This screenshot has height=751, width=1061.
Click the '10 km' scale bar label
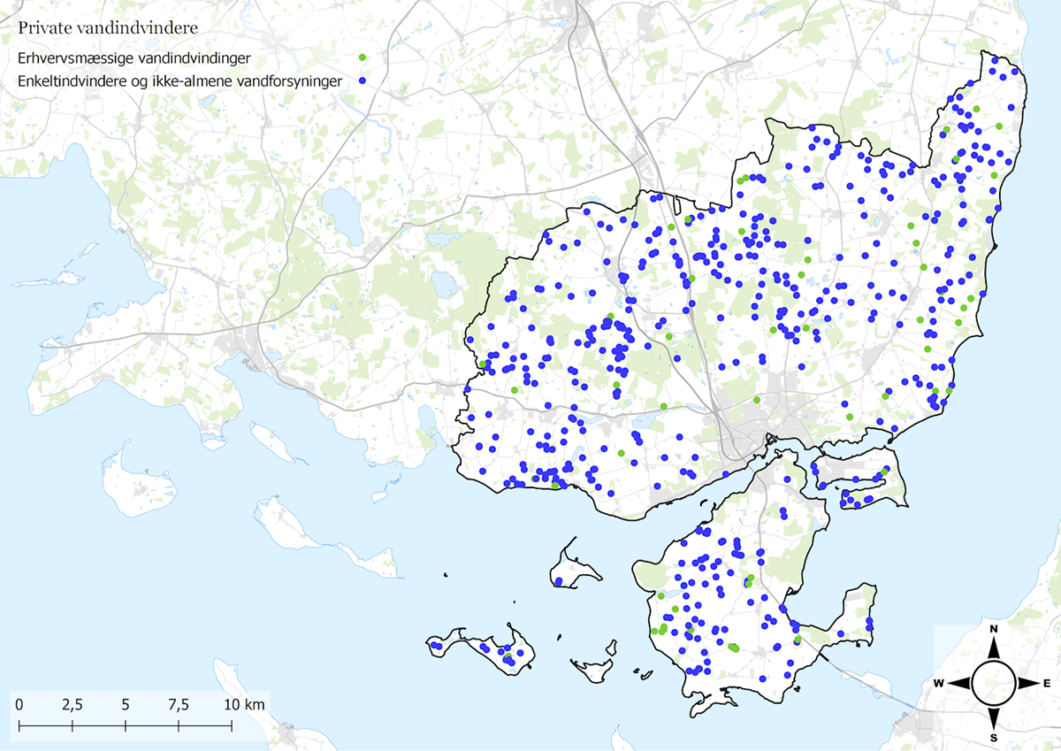pyautogui.click(x=242, y=705)
